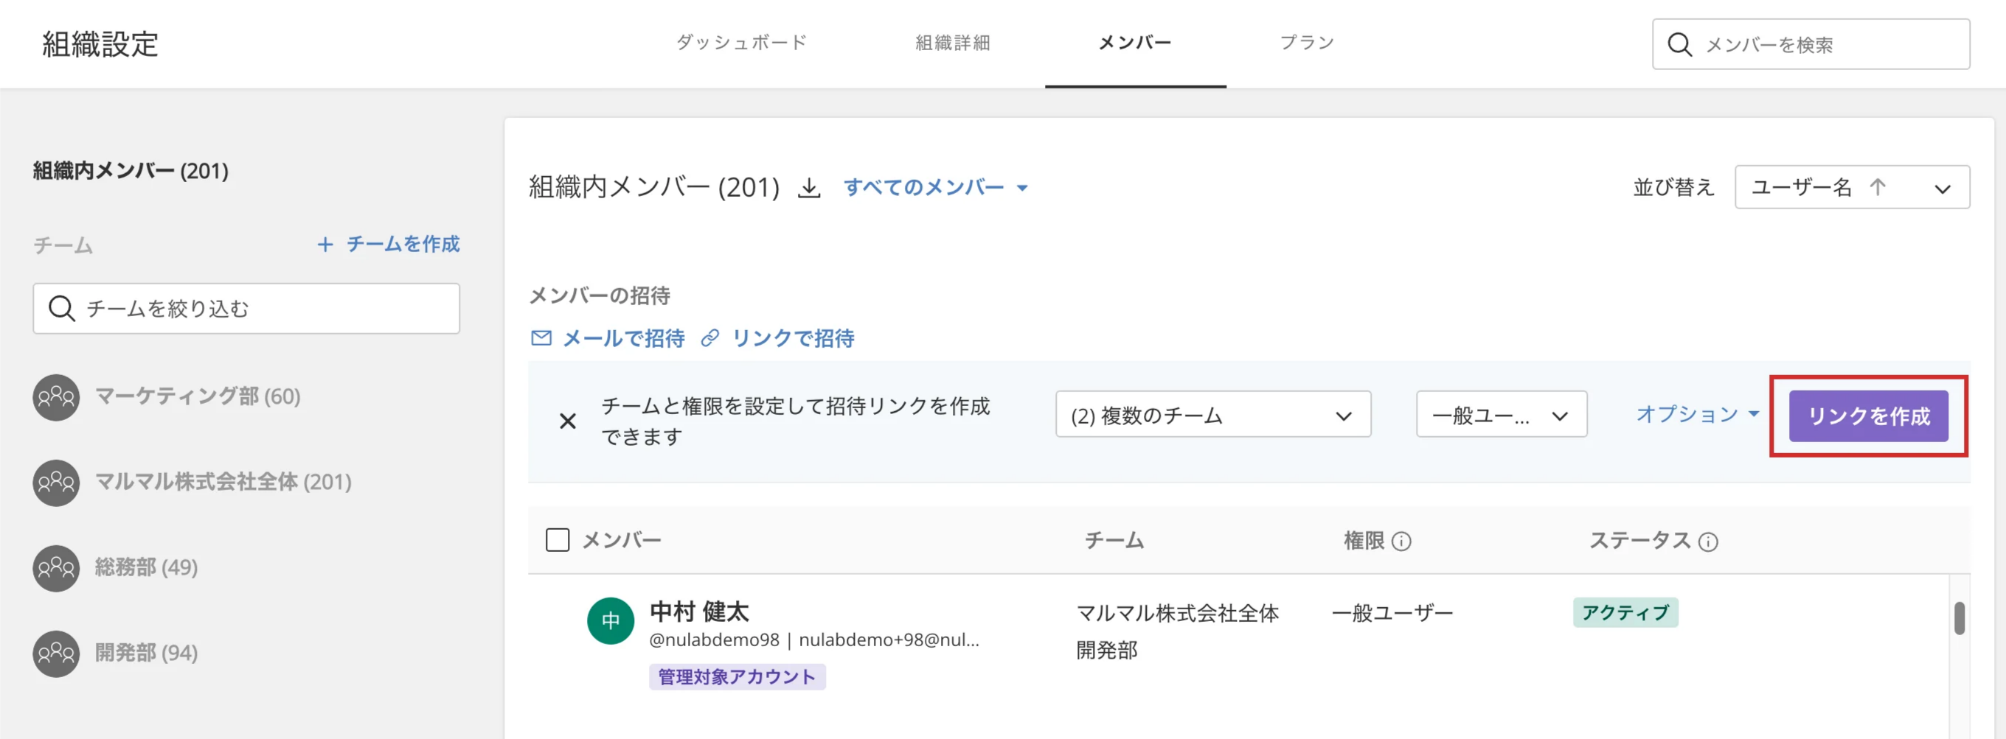Screen dimensions: 2006x739
Task: Click the メールで招待 link
Action: [x=624, y=337]
